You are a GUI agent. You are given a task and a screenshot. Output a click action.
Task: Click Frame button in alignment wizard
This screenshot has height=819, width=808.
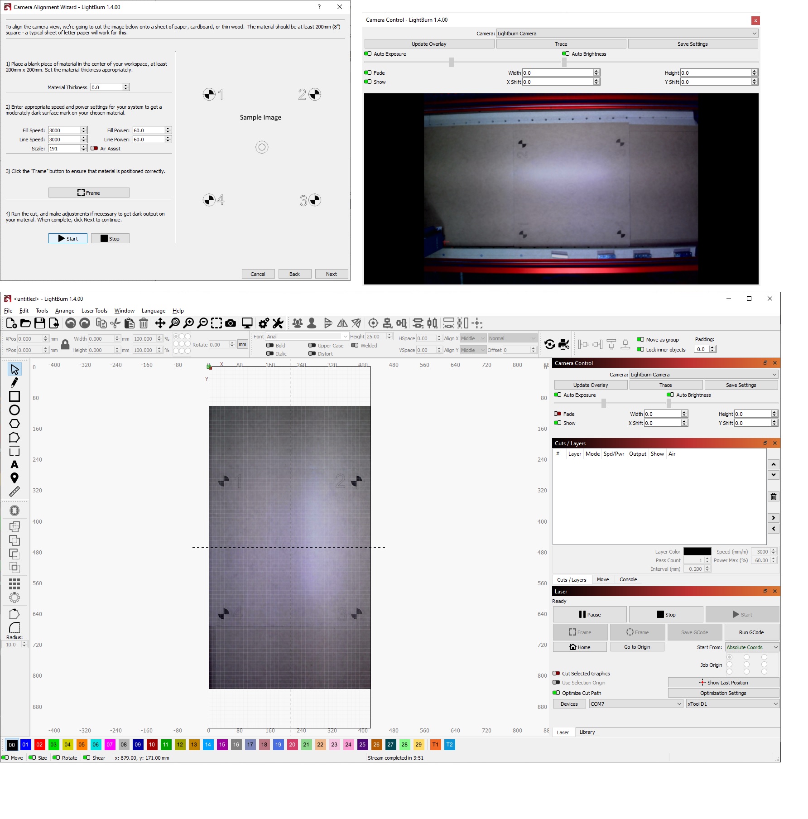89,193
